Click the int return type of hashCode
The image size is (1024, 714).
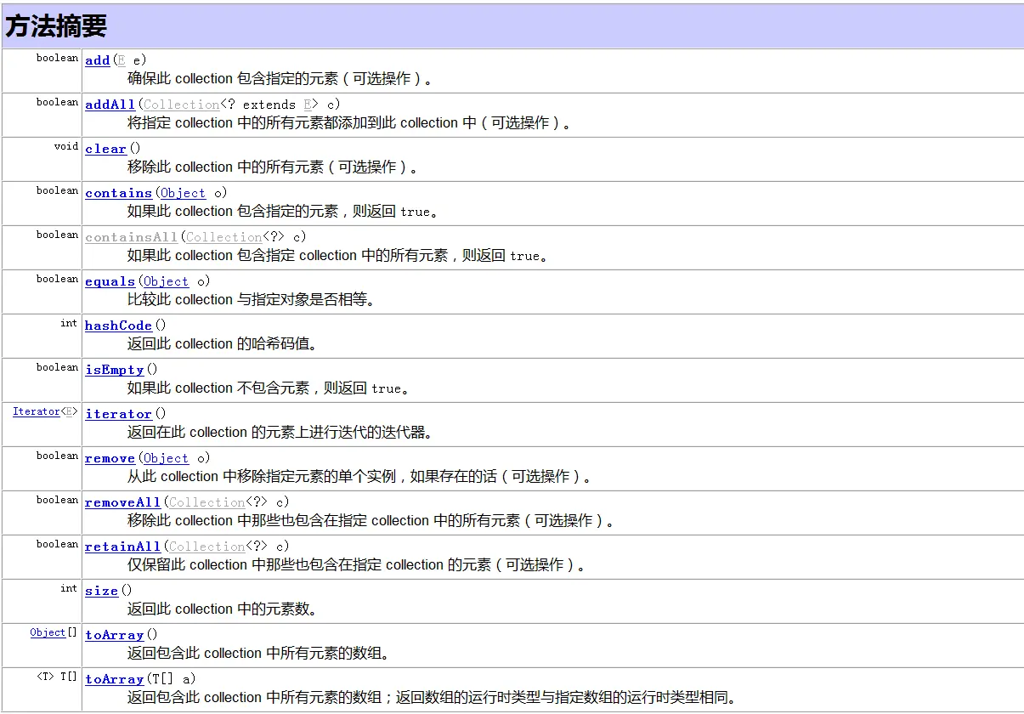click(x=69, y=323)
